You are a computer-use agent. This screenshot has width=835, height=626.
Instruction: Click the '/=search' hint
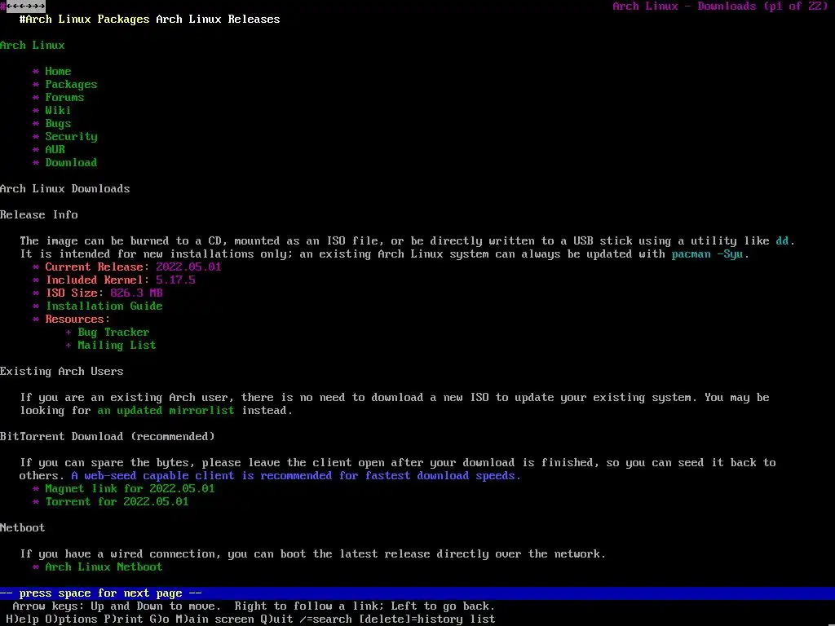point(325,619)
